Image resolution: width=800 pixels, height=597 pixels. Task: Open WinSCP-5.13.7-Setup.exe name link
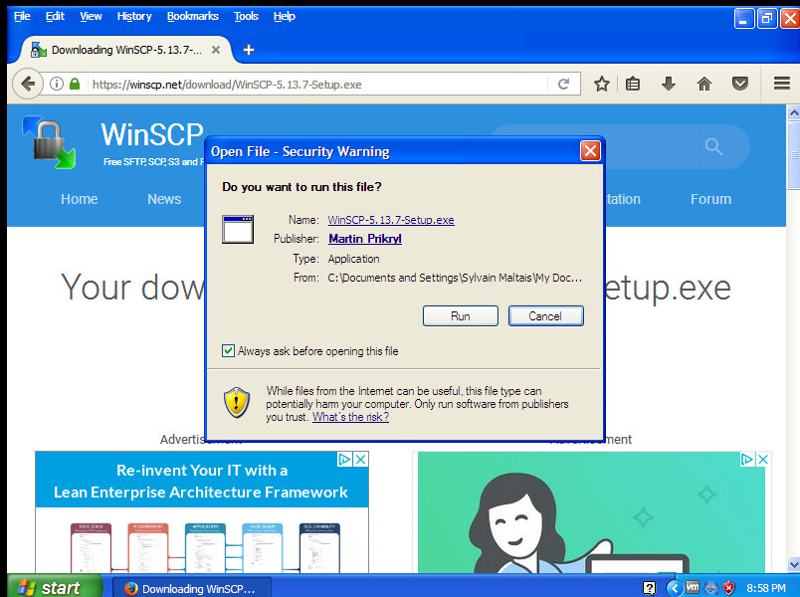391,220
